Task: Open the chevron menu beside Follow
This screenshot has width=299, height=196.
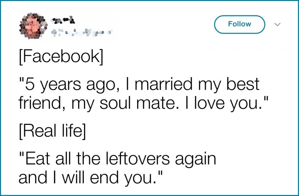Action: (x=277, y=24)
